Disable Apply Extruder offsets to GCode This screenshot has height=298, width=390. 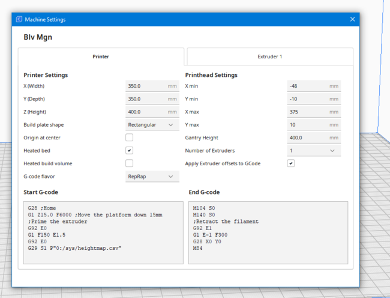(x=290, y=163)
